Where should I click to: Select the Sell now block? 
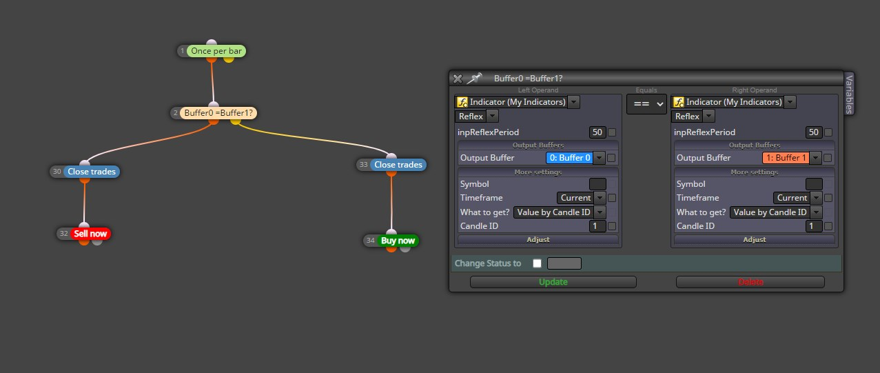90,234
